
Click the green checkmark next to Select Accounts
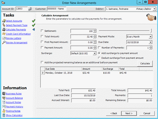click(x=33, y=21)
